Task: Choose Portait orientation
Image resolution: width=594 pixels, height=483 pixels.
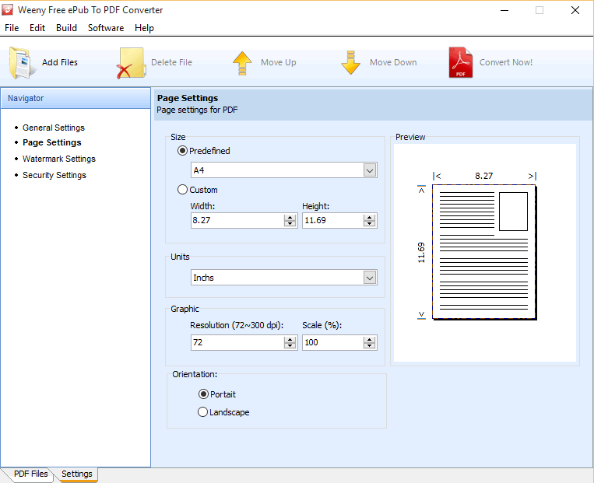Action: 203,394
